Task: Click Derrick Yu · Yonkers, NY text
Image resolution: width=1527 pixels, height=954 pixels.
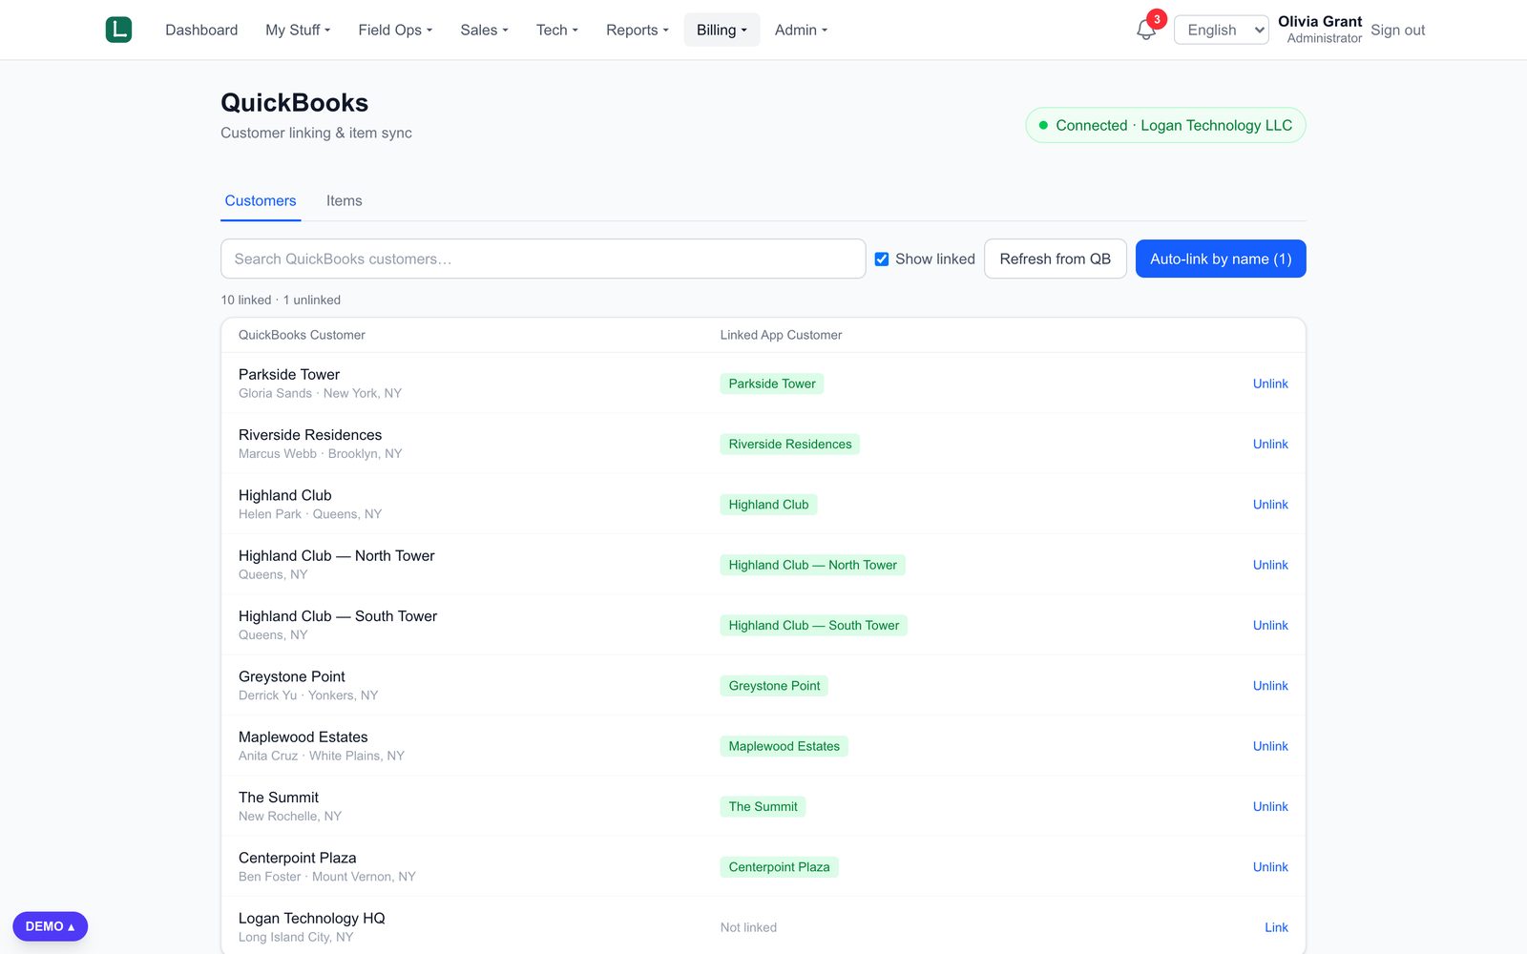Action: [x=308, y=695]
